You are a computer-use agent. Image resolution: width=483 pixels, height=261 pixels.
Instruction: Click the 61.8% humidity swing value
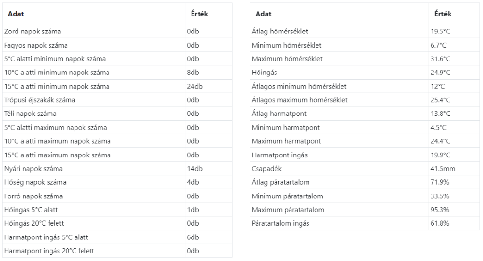440,223
